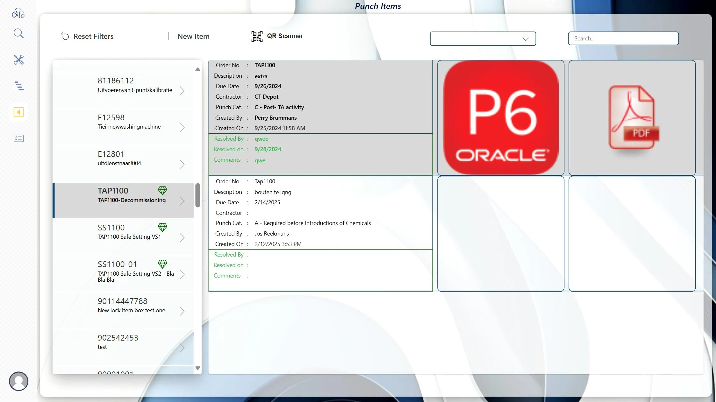Screen dimensions: 716x402
Task: Expand SS1100 Safe Setting VS1 chevron
Action: click(182, 238)
